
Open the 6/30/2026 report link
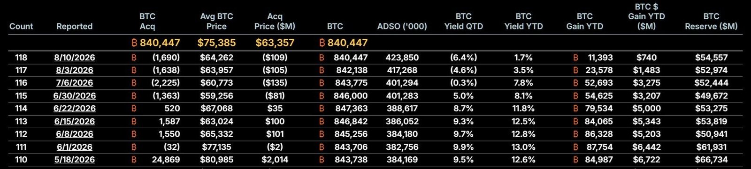point(74,96)
